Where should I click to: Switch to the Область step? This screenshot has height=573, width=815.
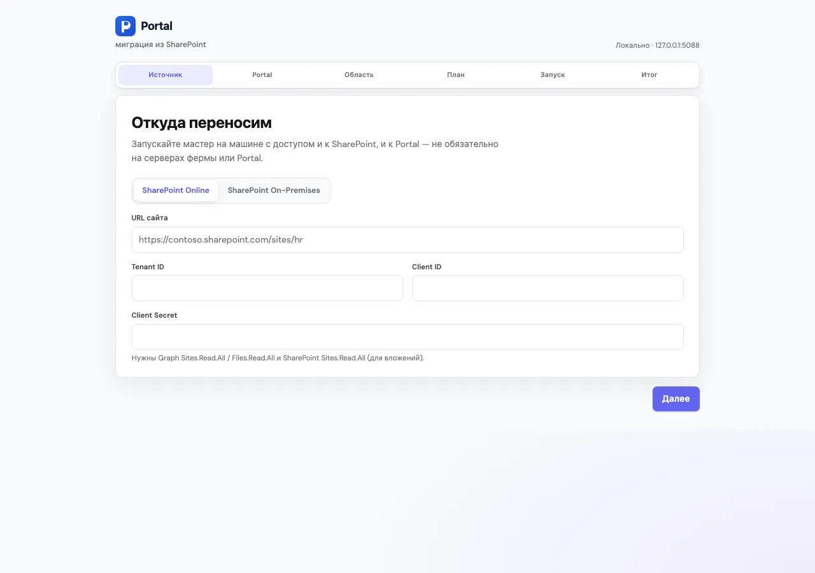359,75
